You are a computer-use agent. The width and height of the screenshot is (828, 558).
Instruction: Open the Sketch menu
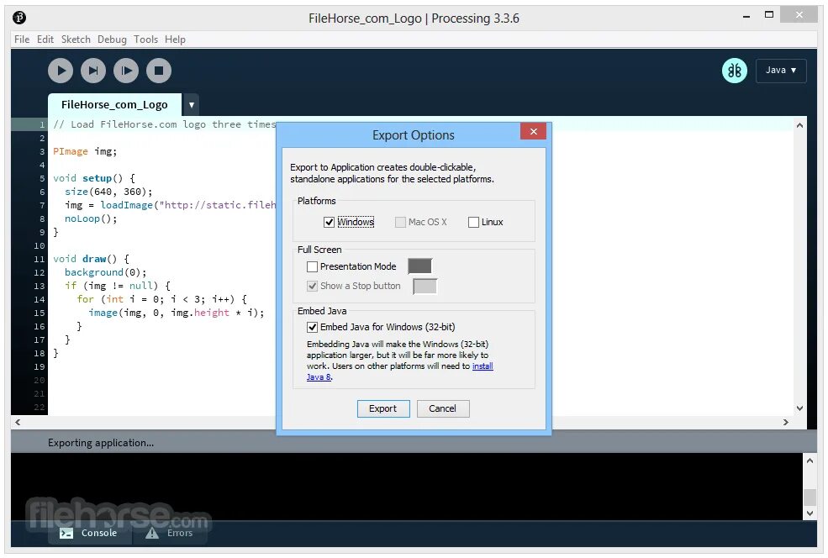[x=76, y=39]
